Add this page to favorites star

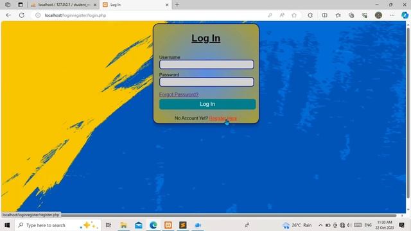(x=294, y=15)
